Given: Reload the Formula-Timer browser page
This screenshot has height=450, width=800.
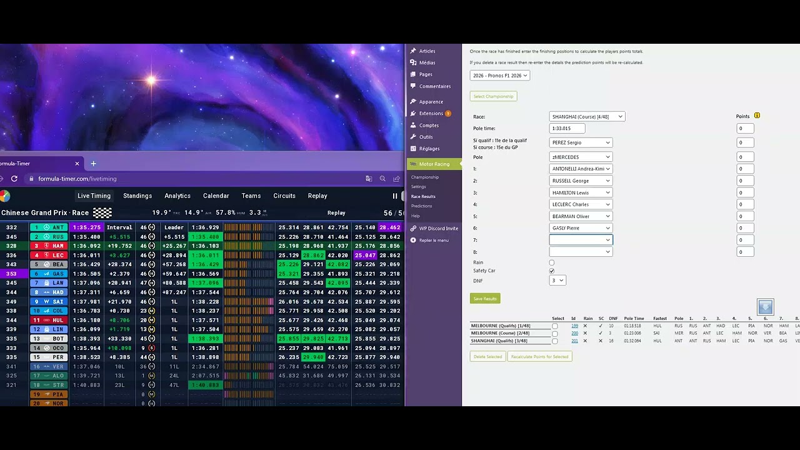Looking at the screenshot, I should tap(16, 179).
